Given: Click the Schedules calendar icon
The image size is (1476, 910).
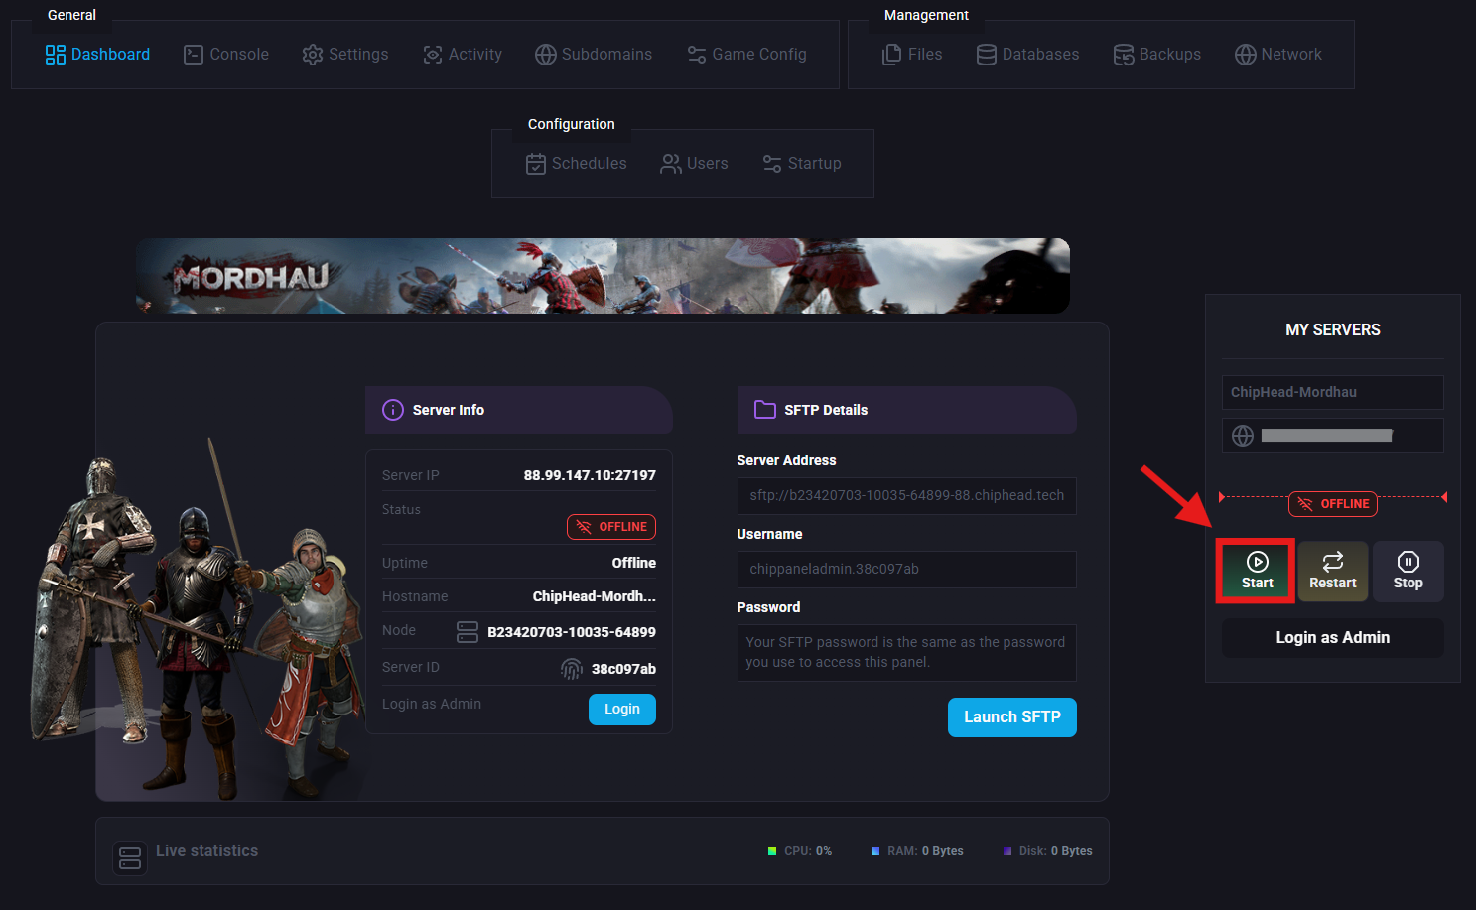Looking at the screenshot, I should (536, 164).
